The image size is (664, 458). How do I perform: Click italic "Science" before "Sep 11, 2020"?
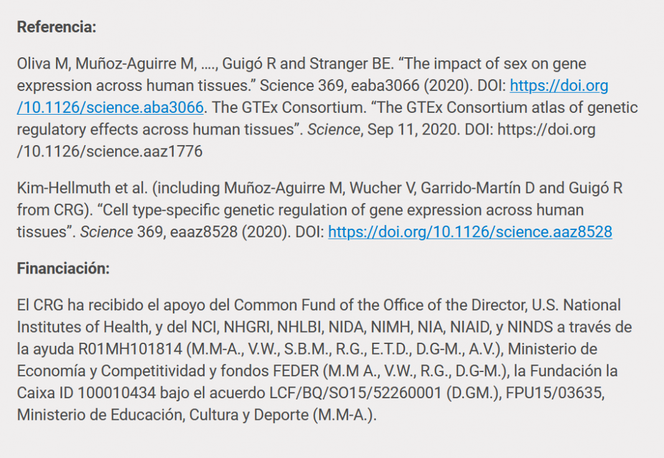click(x=334, y=130)
